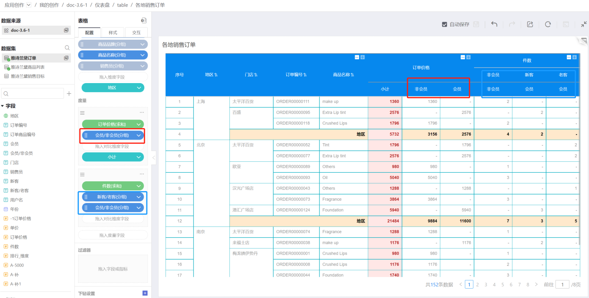This screenshot has width=589, height=298.
Task: Select the 雅诗兰黛商品列表 dataset
Action: 27,67
